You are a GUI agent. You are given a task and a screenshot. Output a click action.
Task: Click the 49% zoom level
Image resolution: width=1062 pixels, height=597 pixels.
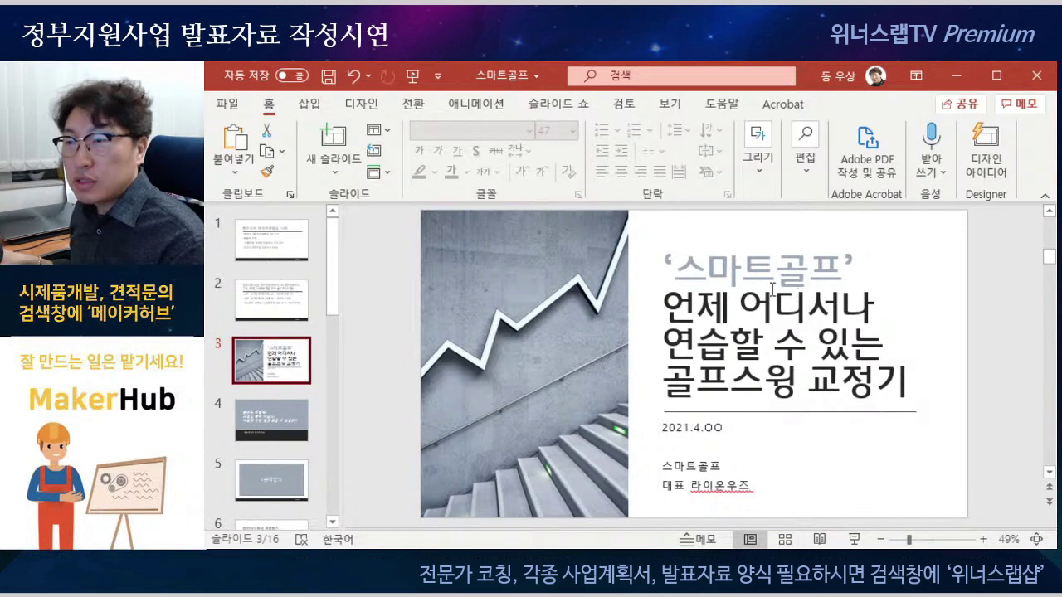pyautogui.click(x=1008, y=539)
